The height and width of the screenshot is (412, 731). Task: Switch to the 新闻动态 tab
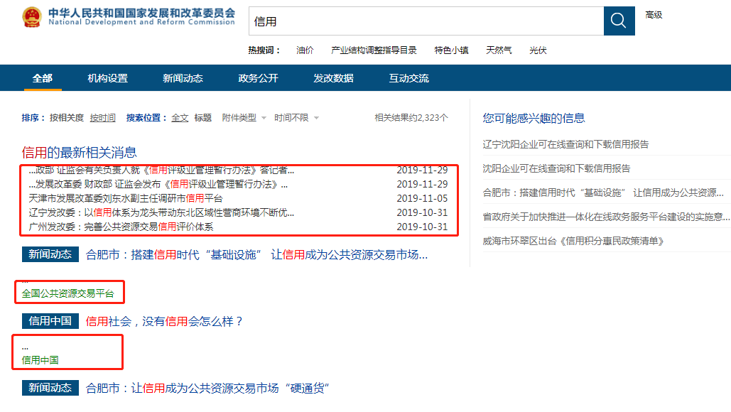coord(183,78)
